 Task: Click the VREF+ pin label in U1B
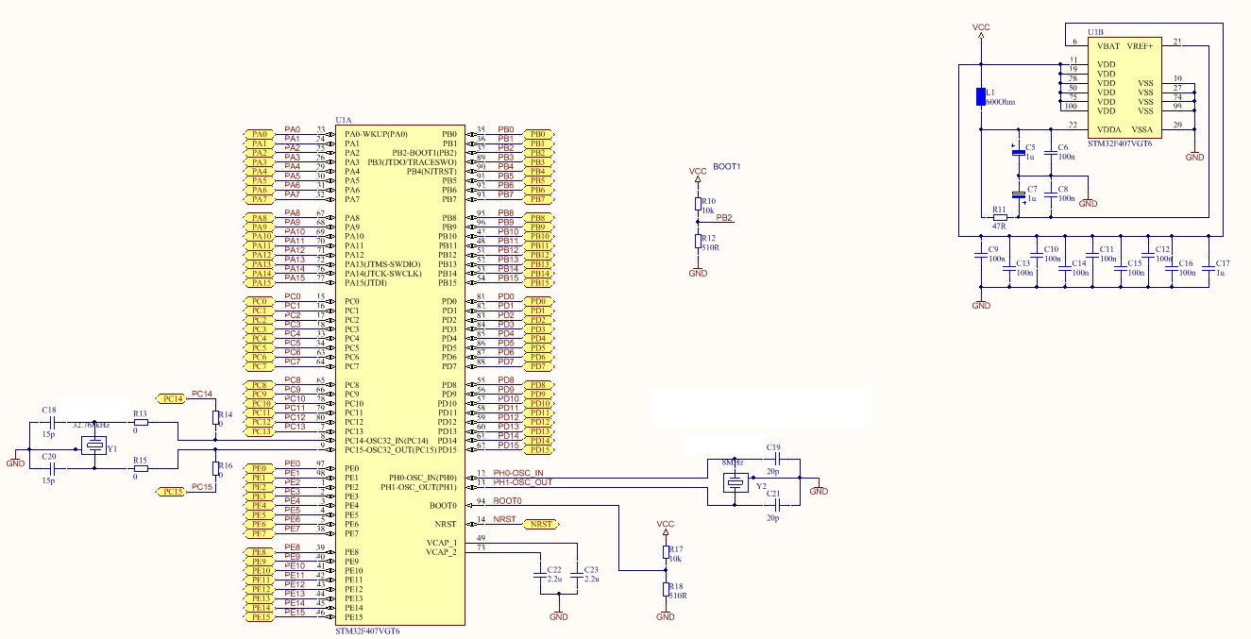click(x=1141, y=45)
